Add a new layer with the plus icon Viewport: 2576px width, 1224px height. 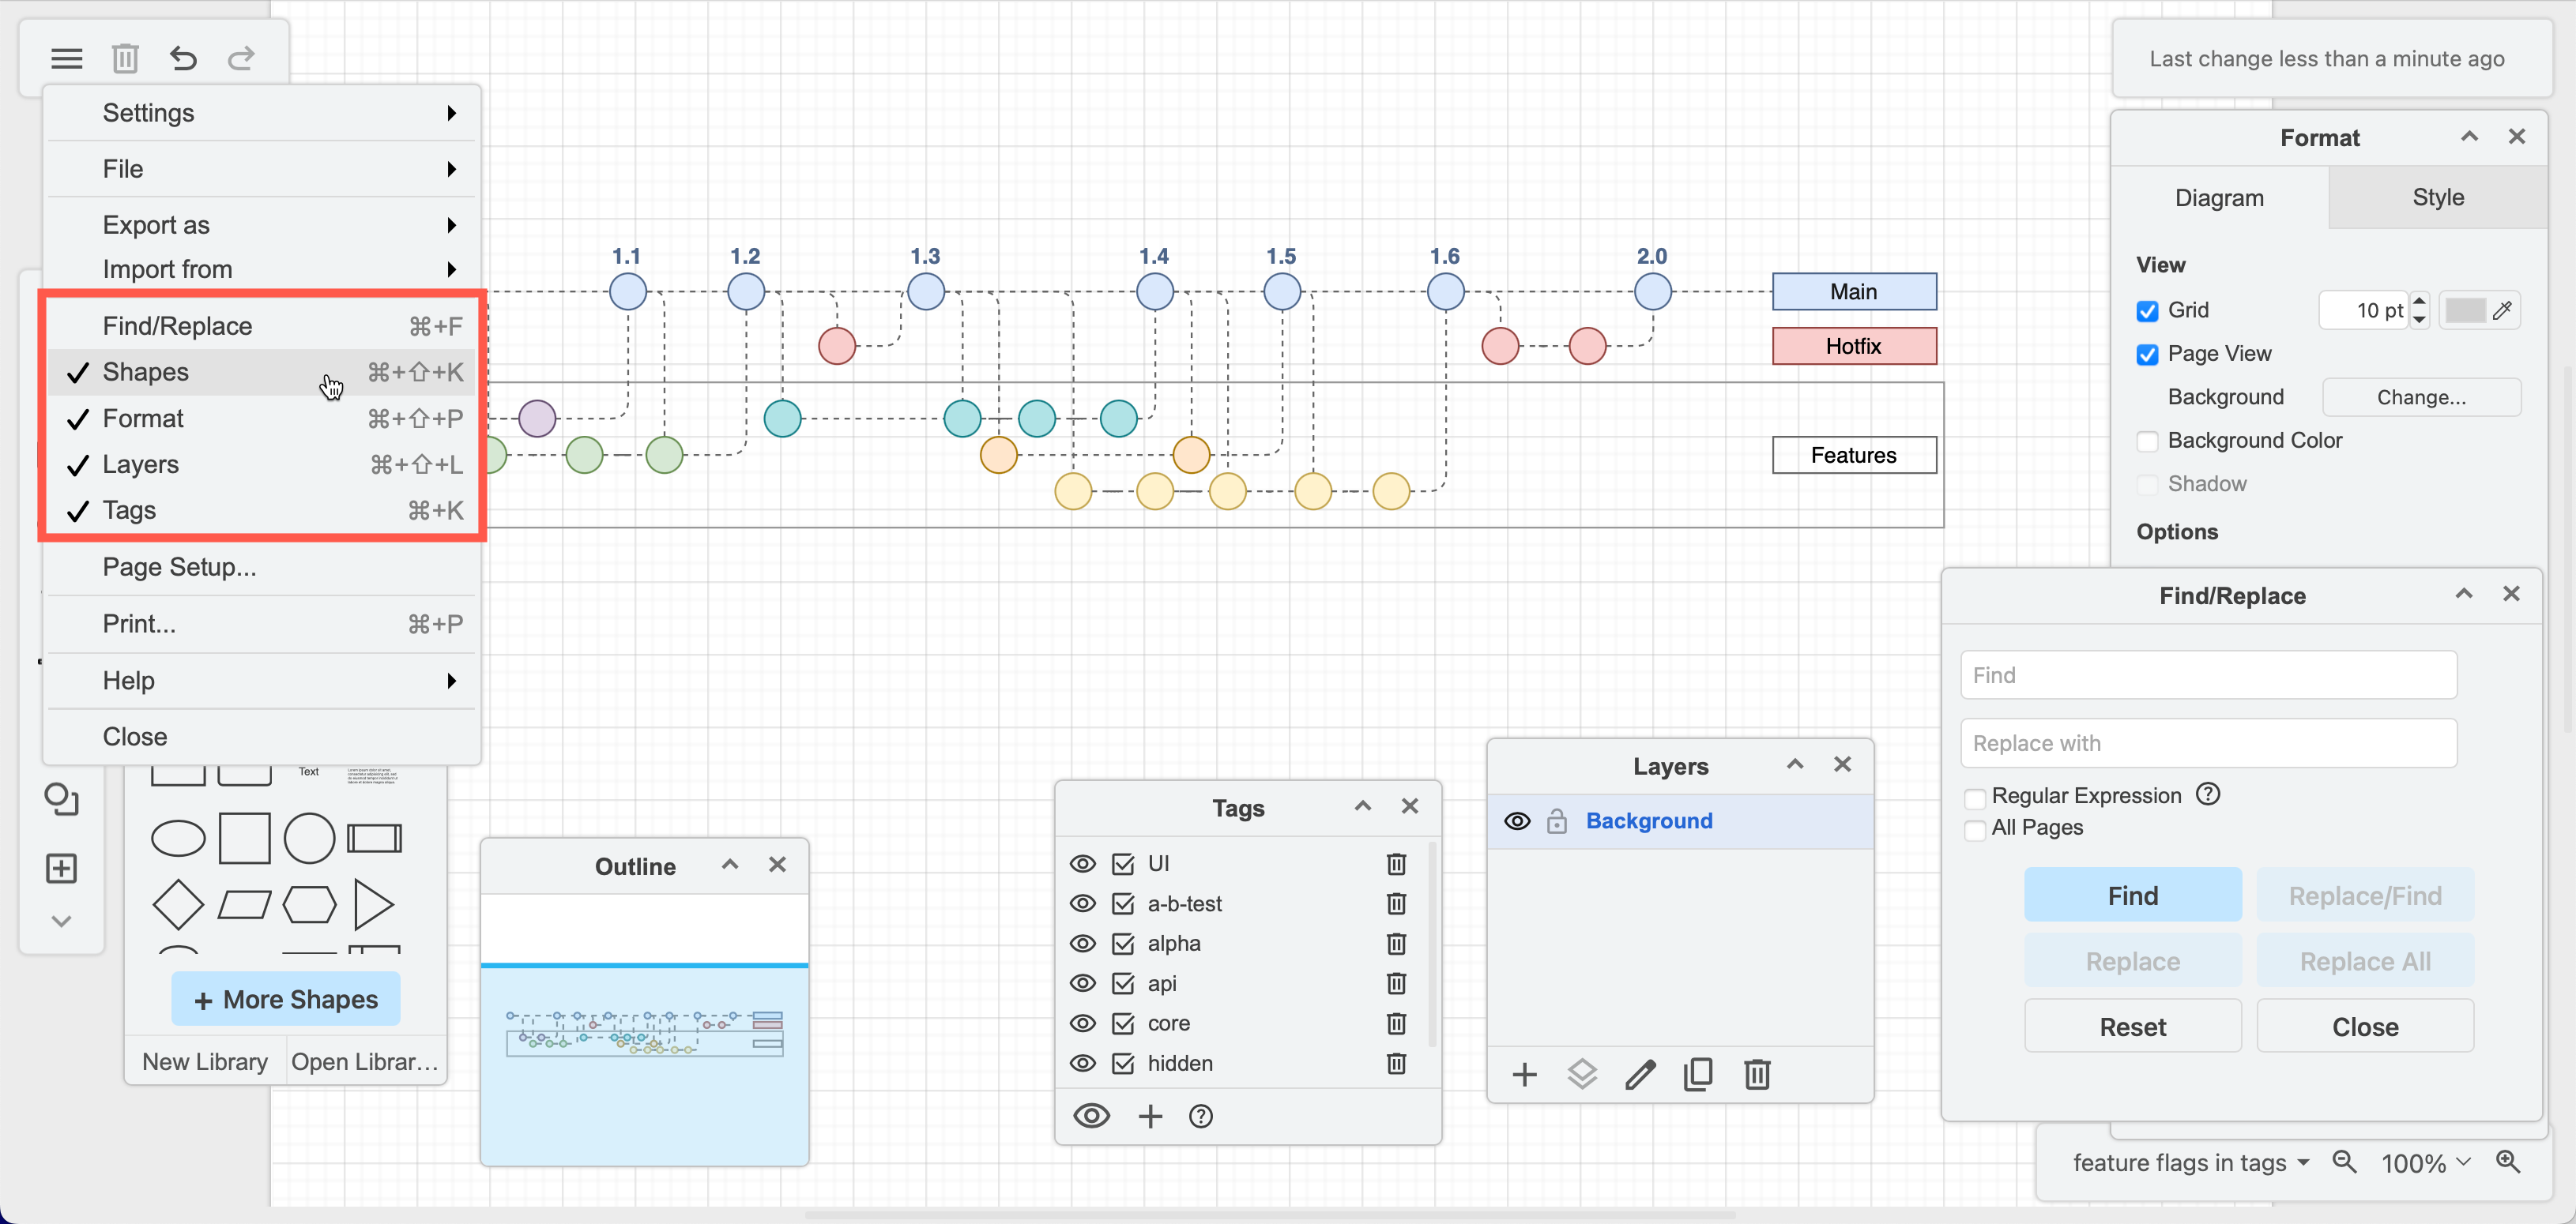pyautogui.click(x=1524, y=1074)
